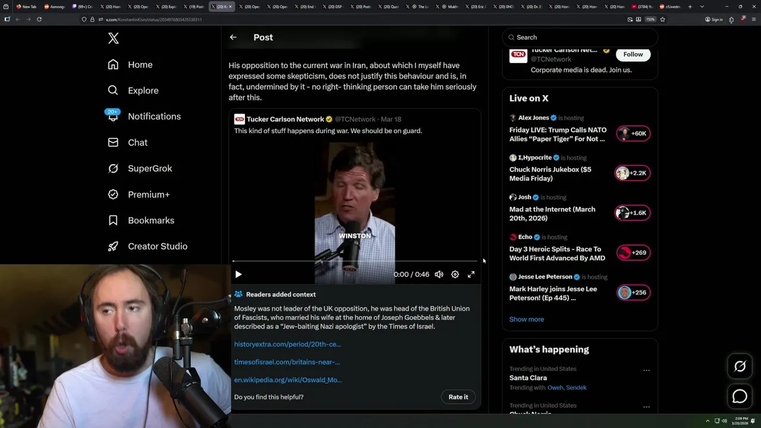This screenshot has width=761, height=428.
Task: Open Bookmarks in the sidebar
Action: pos(141,221)
